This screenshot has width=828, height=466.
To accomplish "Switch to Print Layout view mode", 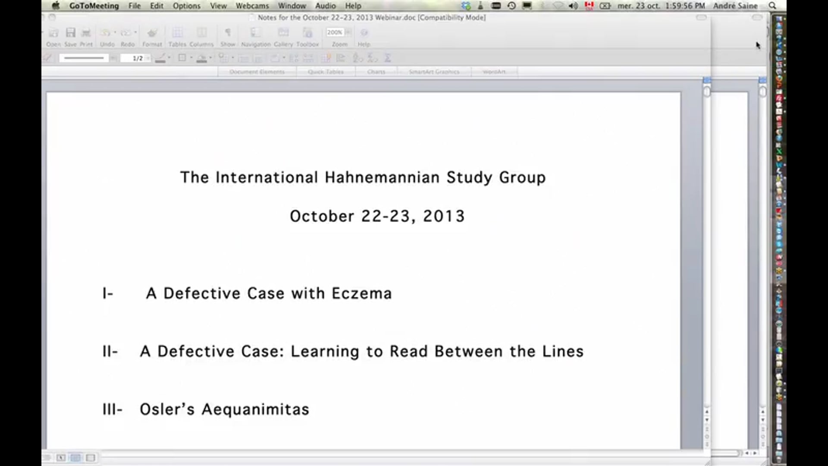I will tap(76, 458).
